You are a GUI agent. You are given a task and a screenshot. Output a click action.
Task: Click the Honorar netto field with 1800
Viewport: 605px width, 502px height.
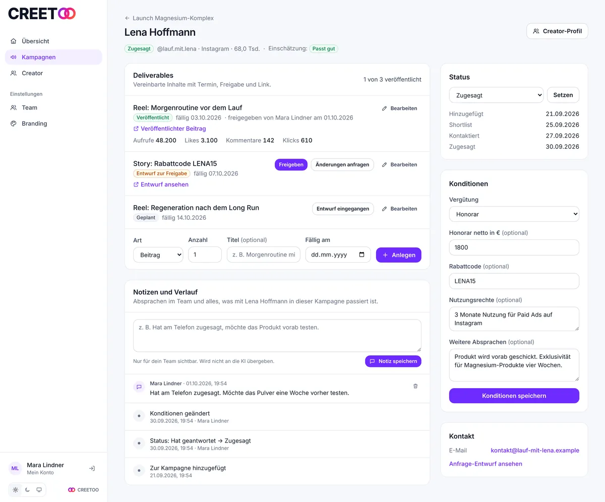(x=514, y=247)
